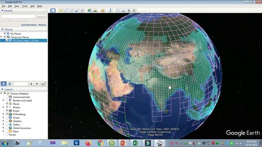
Task: Open the View menu
Action: point(17,6)
